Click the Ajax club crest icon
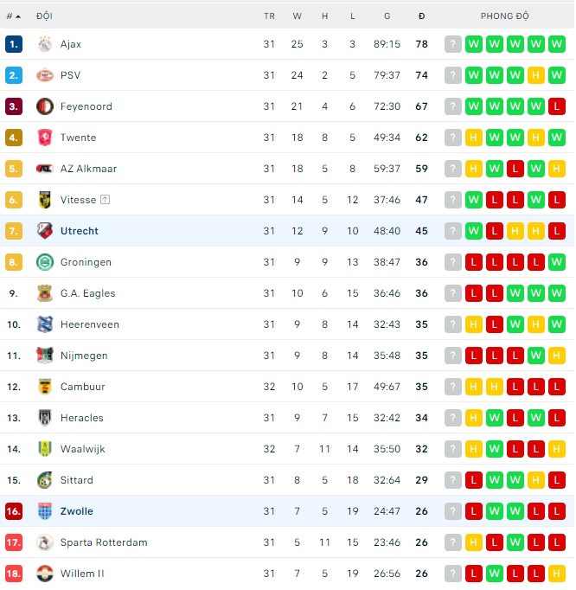Image resolution: width=576 pixels, height=590 pixels. 45,44
